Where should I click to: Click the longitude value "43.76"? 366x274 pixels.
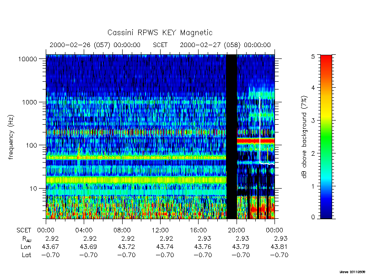point(203,247)
